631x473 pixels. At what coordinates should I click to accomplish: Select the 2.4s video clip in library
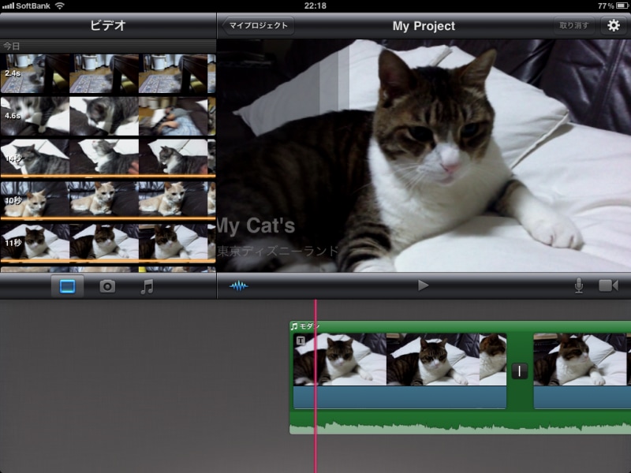click(x=107, y=73)
